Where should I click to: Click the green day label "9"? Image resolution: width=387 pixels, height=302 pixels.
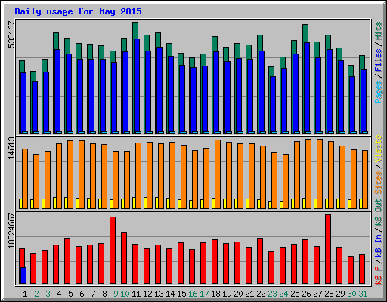(x=116, y=294)
